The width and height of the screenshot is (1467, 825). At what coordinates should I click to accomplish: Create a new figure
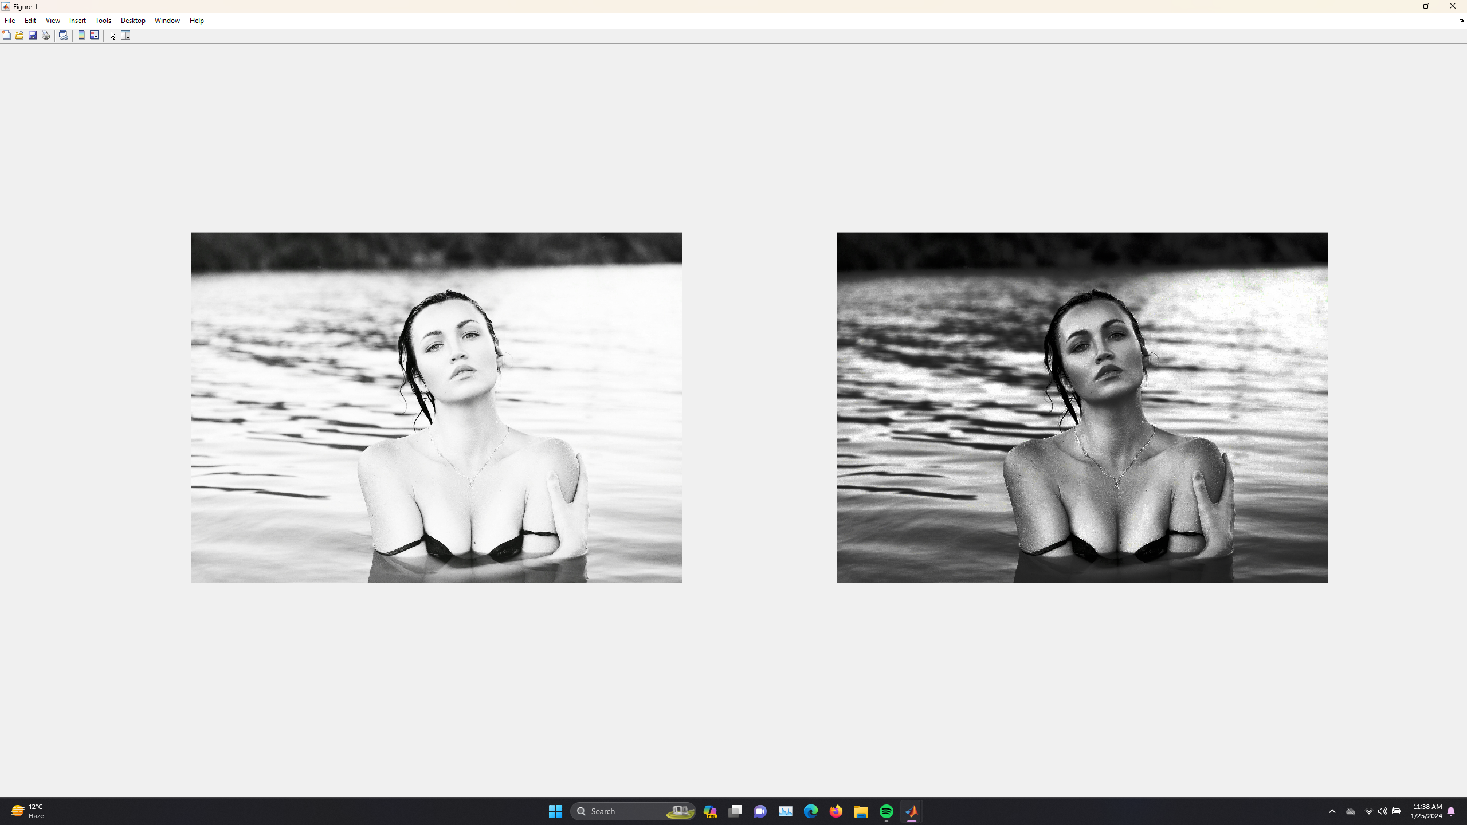[x=6, y=35]
